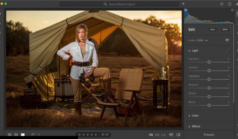Expand the Color panel section

pos(190,116)
